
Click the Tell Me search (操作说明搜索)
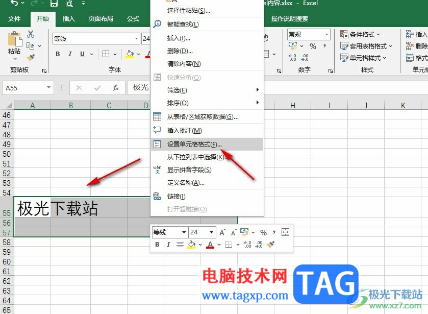tap(290, 18)
